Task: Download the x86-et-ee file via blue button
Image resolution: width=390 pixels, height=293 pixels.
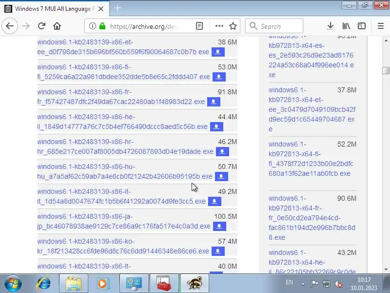Action: [x=218, y=52]
